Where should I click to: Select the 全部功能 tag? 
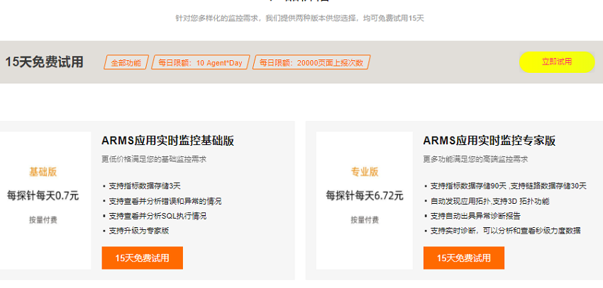pos(126,62)
